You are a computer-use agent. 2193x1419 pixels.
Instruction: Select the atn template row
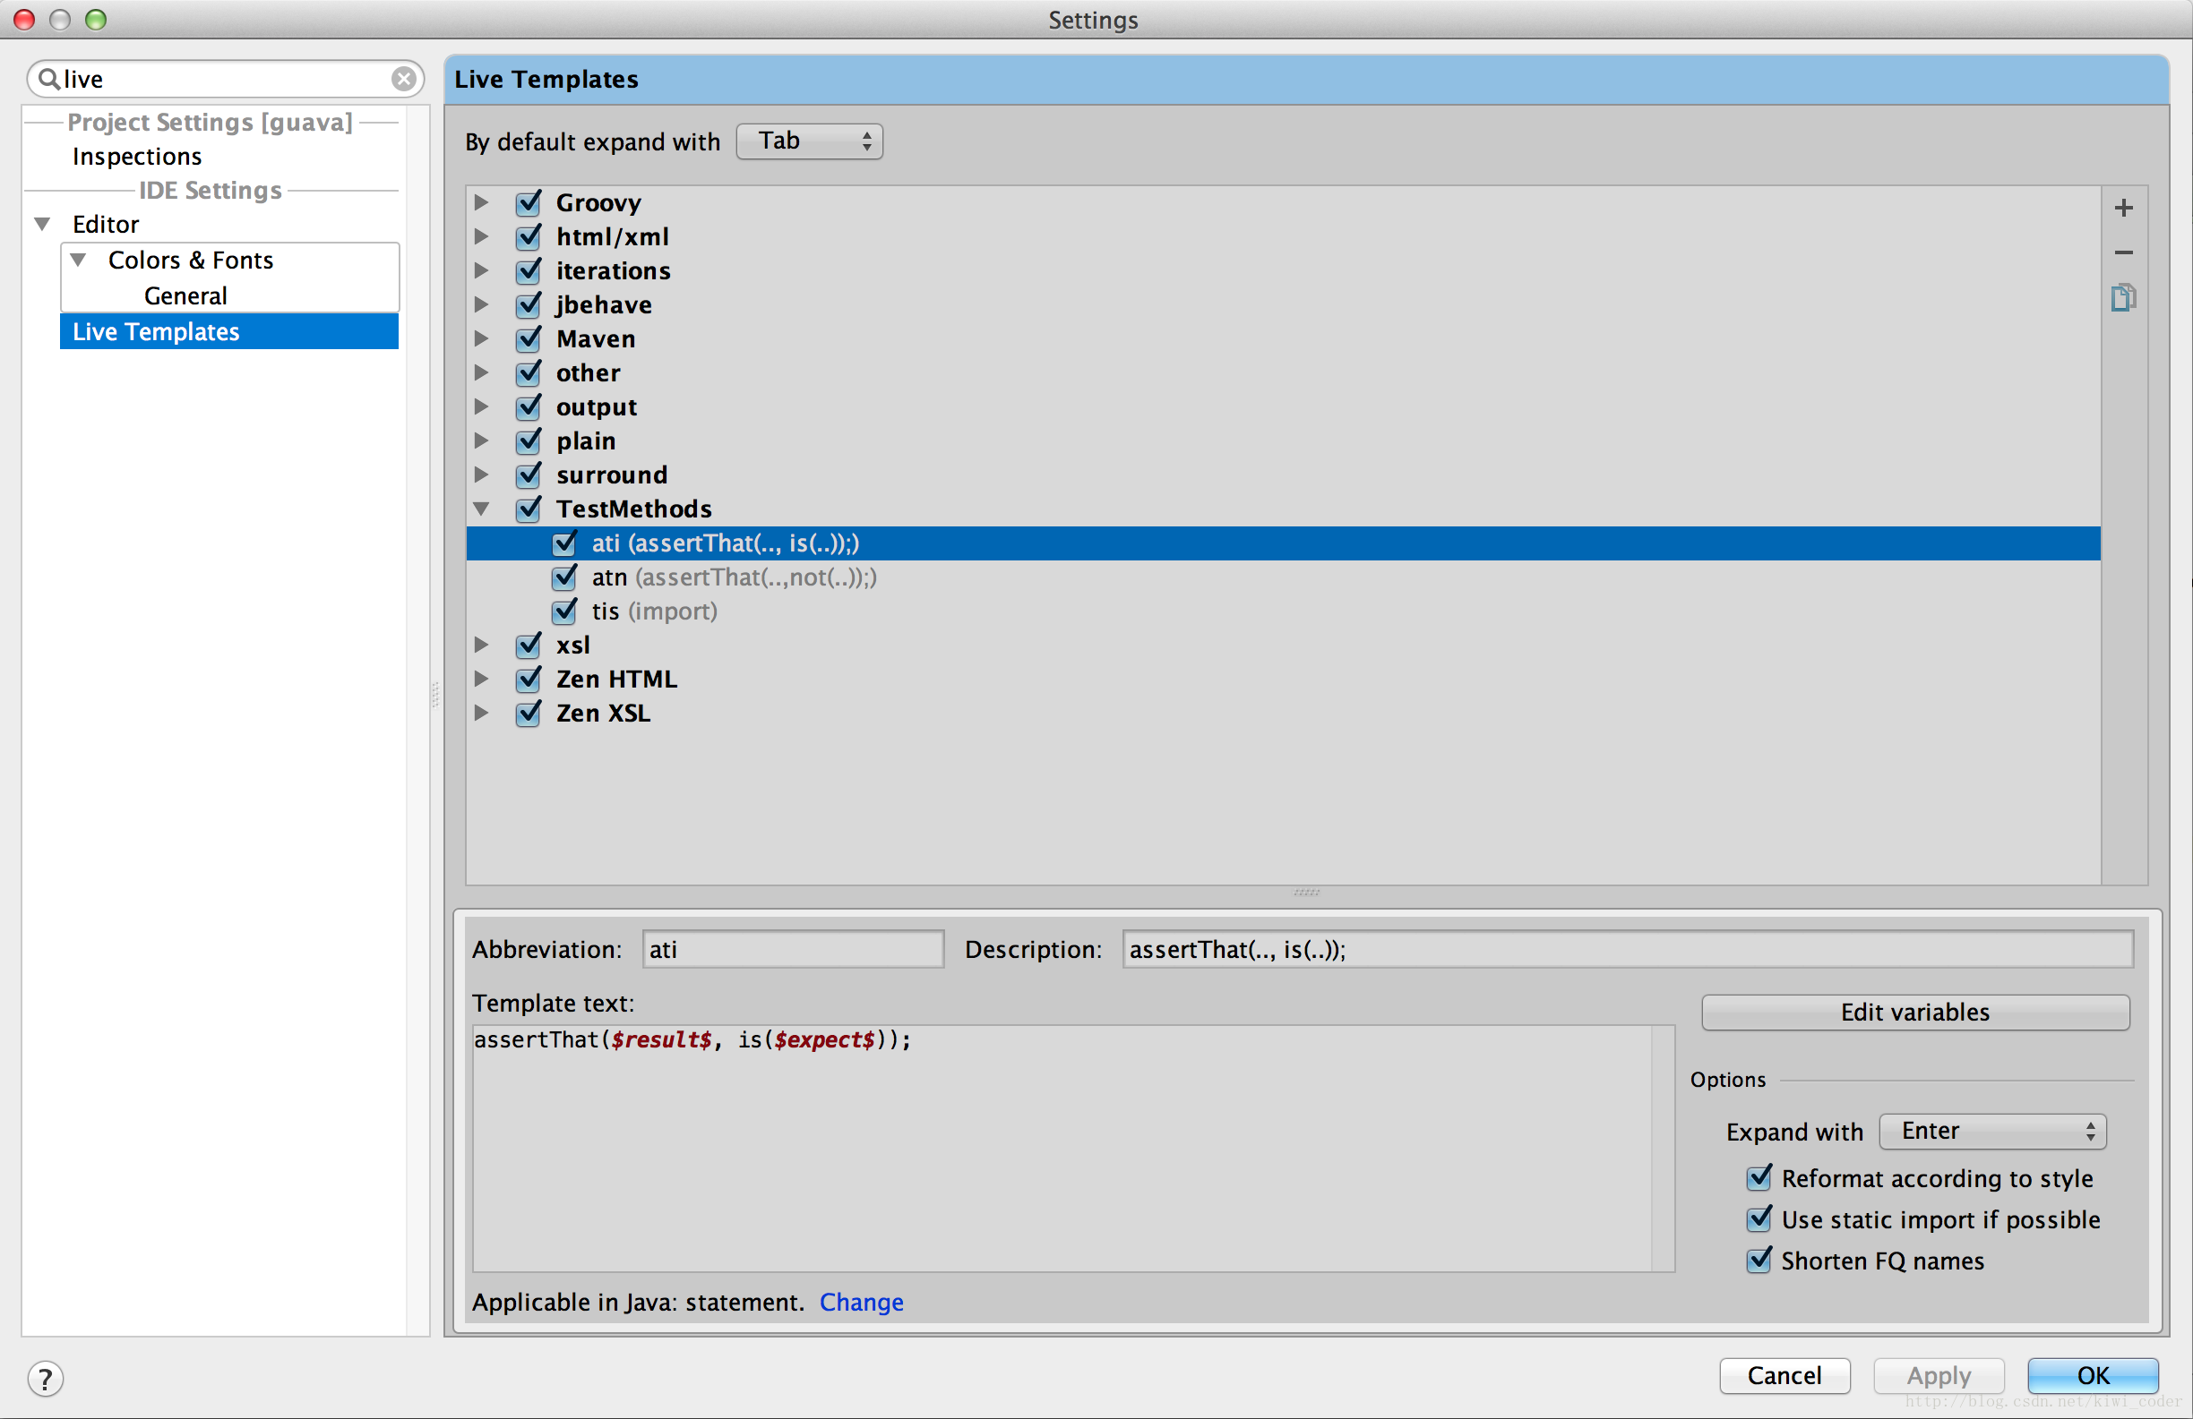(1284, 577)
